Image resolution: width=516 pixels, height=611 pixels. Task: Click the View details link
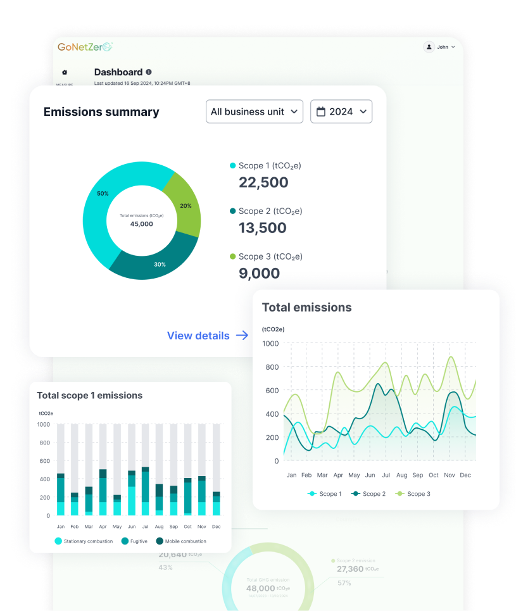click(x=198, y=336)
